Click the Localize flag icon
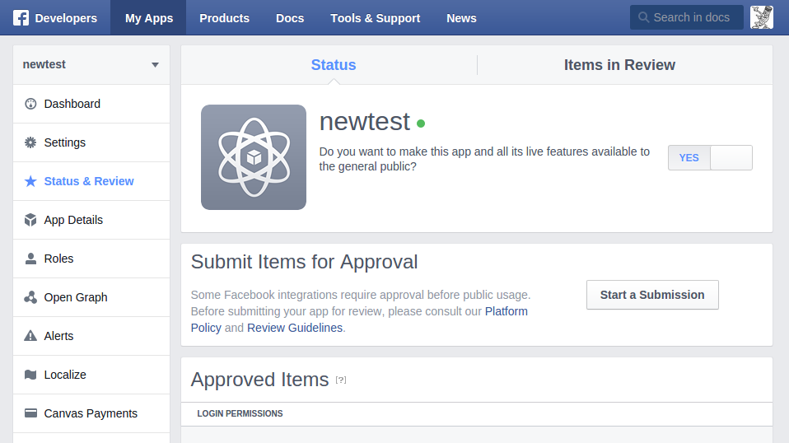 coord(30,375)
